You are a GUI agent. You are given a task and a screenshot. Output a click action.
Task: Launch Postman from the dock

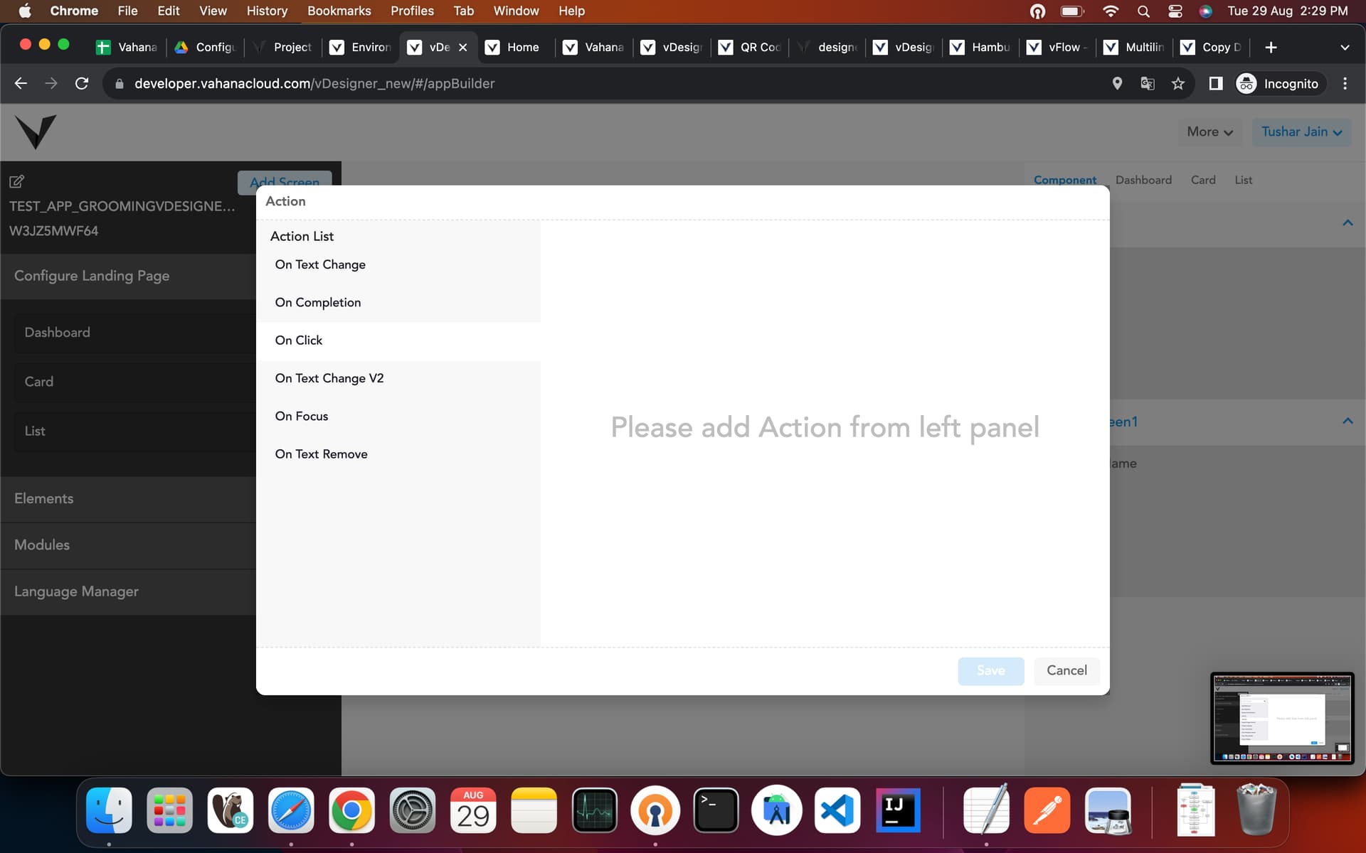1047,811
